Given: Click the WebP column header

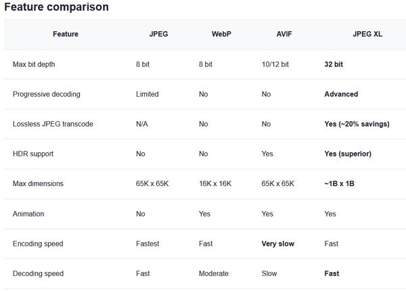Looking at the screenshot, I should pyautogui.click(x=221, y=35).
